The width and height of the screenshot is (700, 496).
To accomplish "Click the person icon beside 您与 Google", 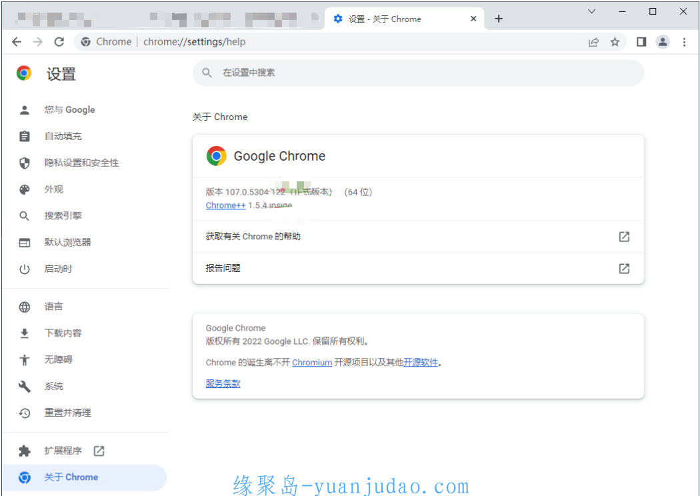I will pyautogui.click(x=25, y=110).
